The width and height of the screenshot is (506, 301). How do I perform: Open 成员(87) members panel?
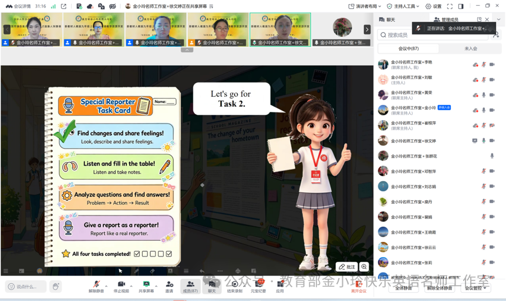coord(190,286)
